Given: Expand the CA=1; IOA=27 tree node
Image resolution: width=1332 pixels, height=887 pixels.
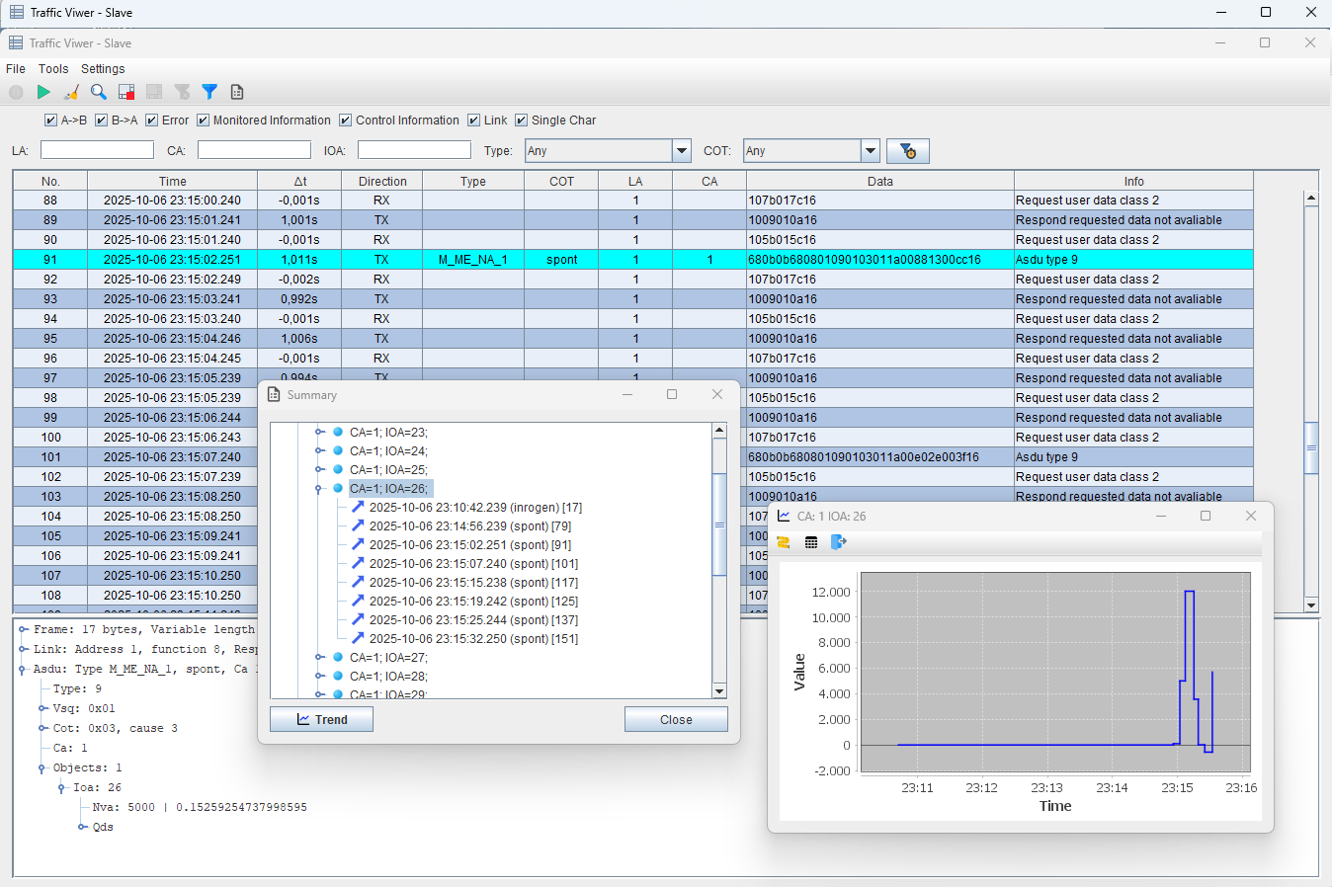Looking at the screenshot, I should click(319, 658).
